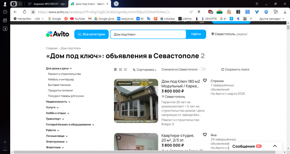This screenshot has width=290, height=154.
Task: Click the padlock site info icon
Action: pyautogui.click(x=33, y=12)
